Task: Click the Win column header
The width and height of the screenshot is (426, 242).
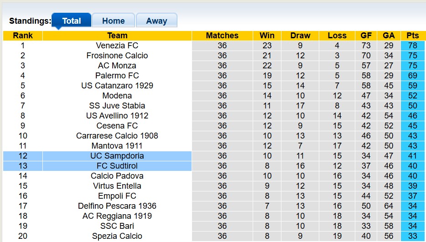Action: [267, 36]
